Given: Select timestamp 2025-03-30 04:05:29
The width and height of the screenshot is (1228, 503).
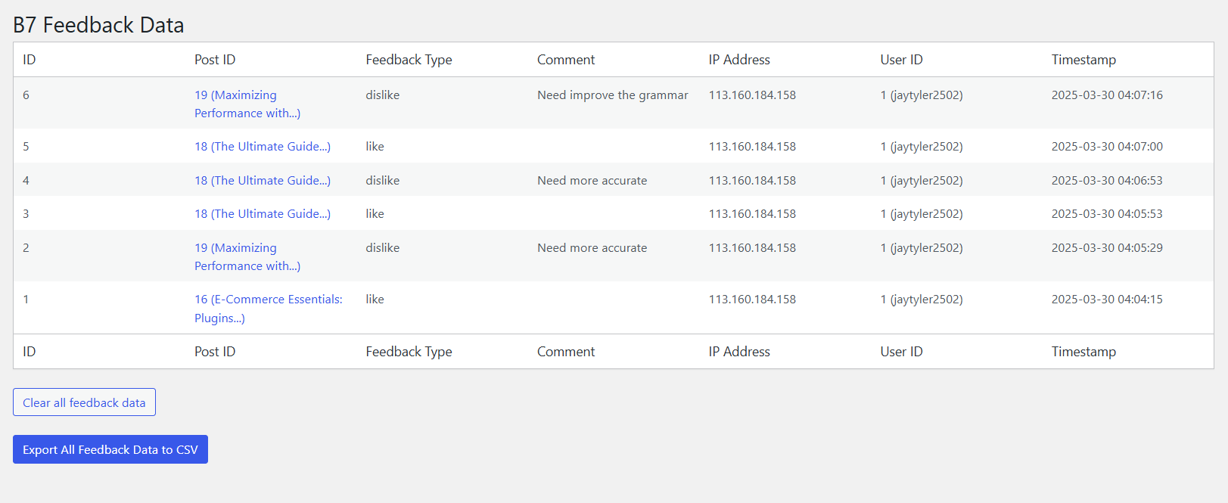Looking at the screenshot, I should click(x=1107, y=247).
